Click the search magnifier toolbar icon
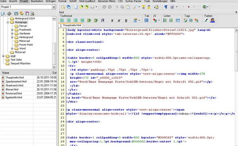238x146 pixels. 135,7
